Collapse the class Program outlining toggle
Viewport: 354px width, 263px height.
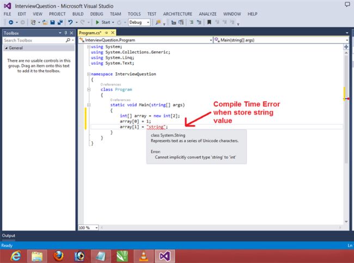pyautogui.click(x=88, y=90)
